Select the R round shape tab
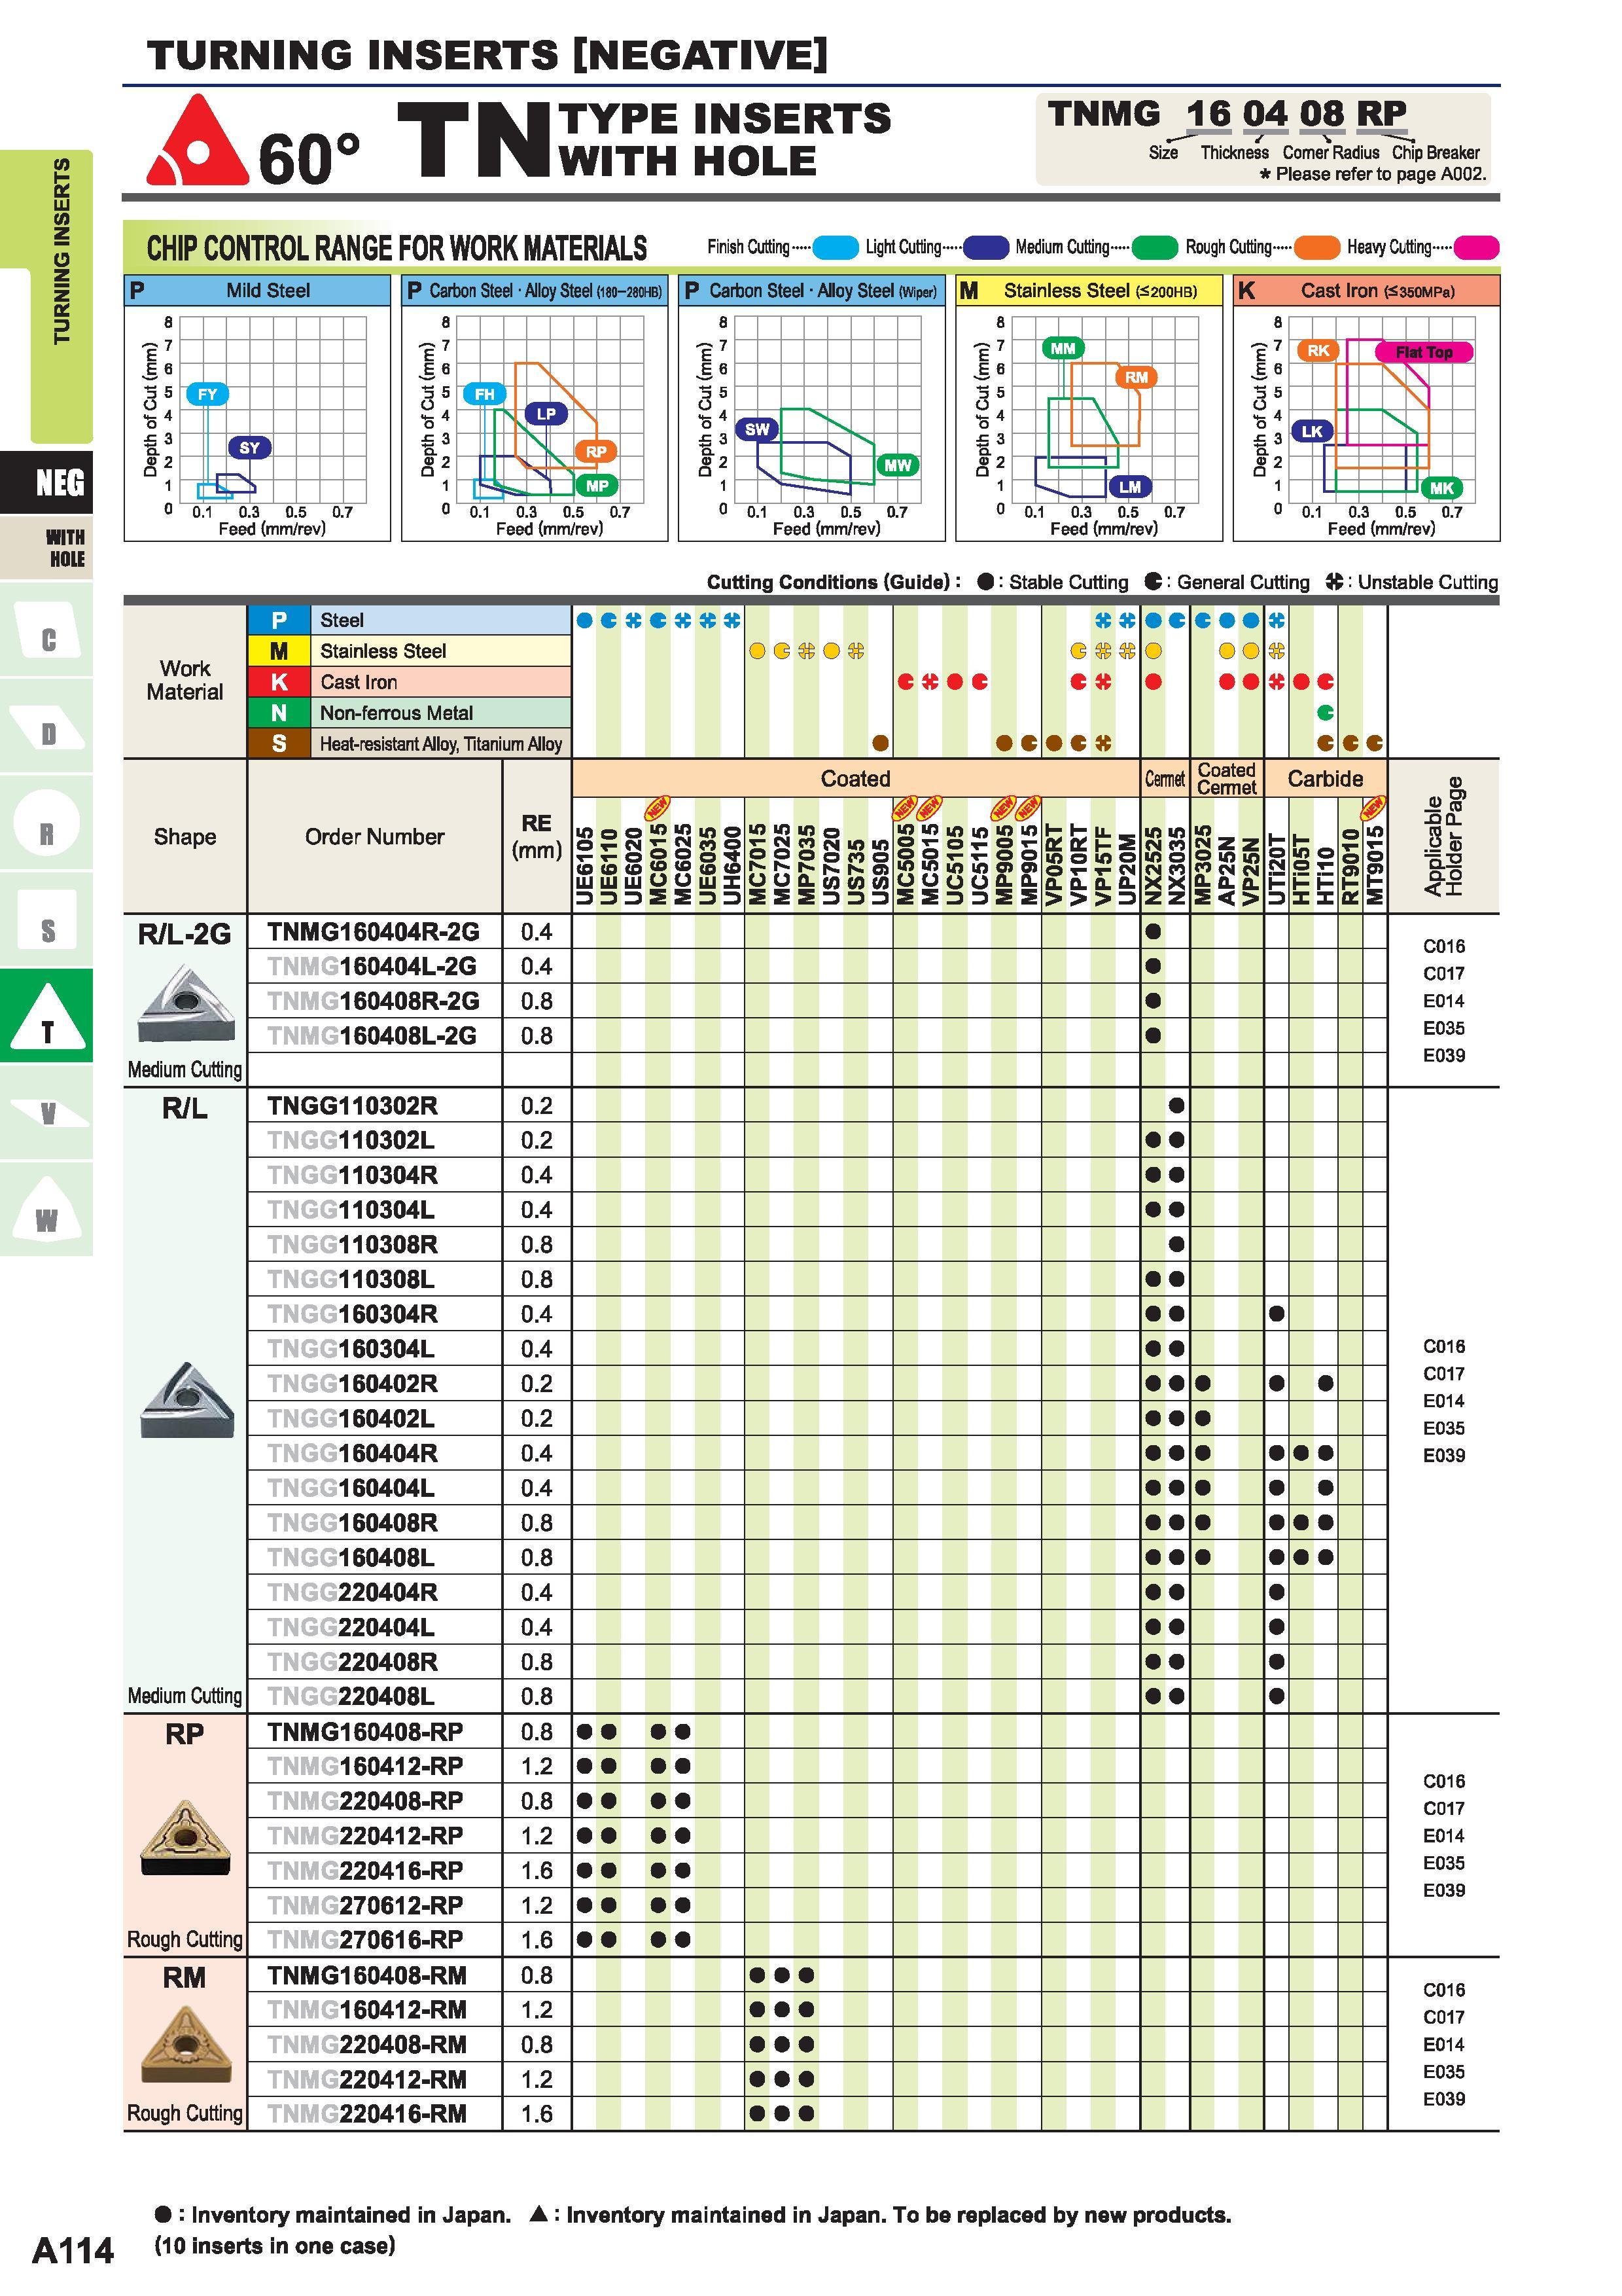 (46, 822)
